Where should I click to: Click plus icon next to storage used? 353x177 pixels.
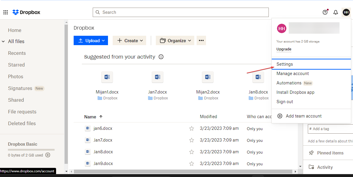tap(48, 155)
